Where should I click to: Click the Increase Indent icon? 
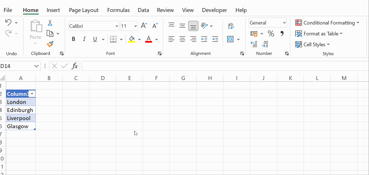[x=215, y=39]
